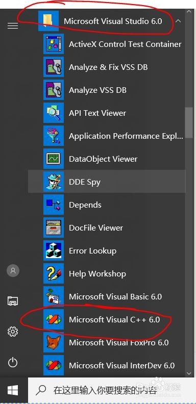Launch Help Workshop icon
Screen dimensions: 196x404
click(54, 273)
